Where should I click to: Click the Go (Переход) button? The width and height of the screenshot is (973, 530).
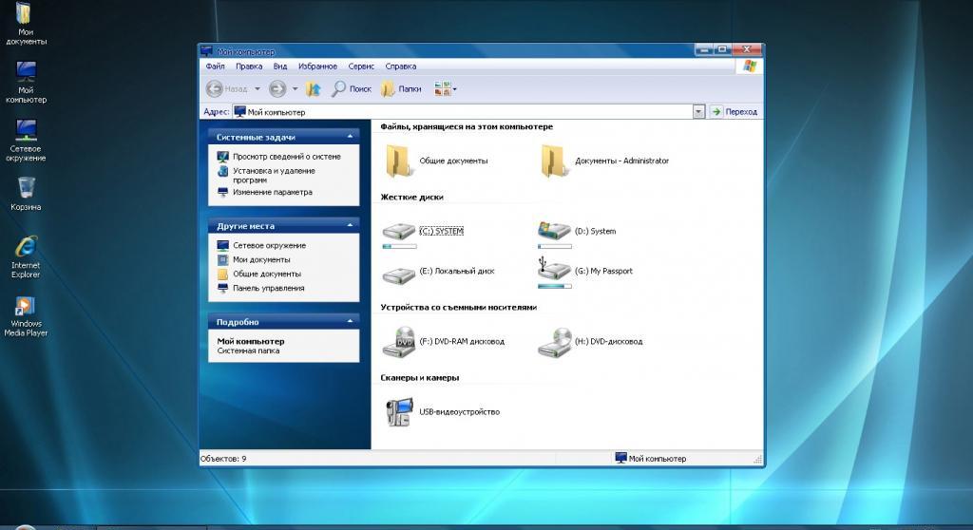point(734,111)
